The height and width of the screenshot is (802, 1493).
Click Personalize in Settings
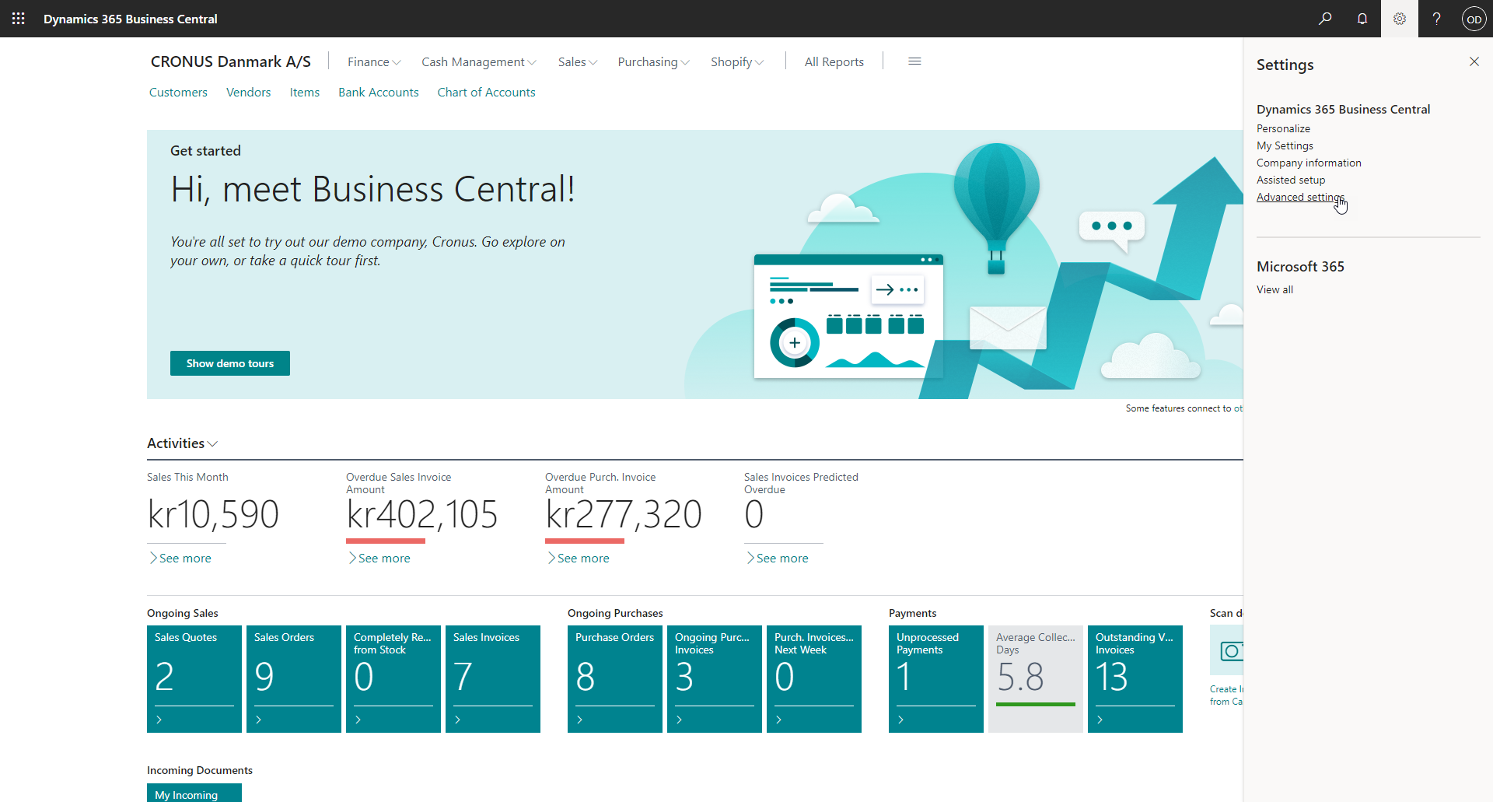[x=1283, y=128]
